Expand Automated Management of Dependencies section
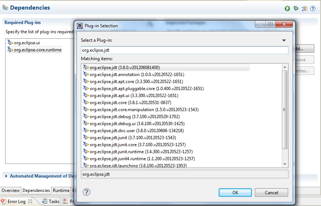Image resolution: width=321 pixels, height=206 pixels. click(x=6, y=176)
